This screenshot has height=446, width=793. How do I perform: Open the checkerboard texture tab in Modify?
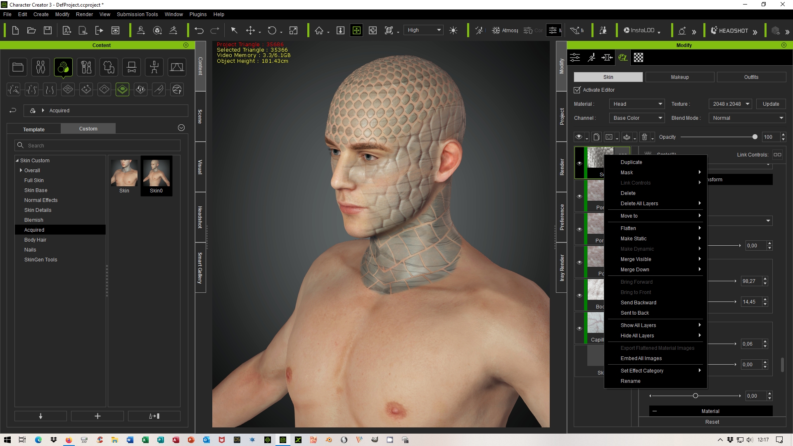click(639, 57)
